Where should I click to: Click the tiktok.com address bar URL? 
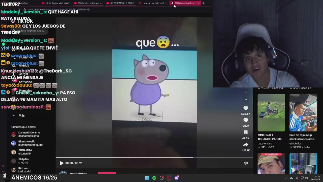[x=59, y=10]
